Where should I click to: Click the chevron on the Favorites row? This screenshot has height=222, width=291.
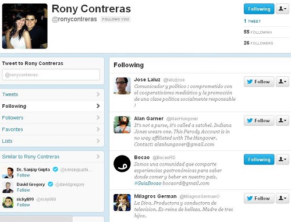pyautogui.click(x=98, y=129)
